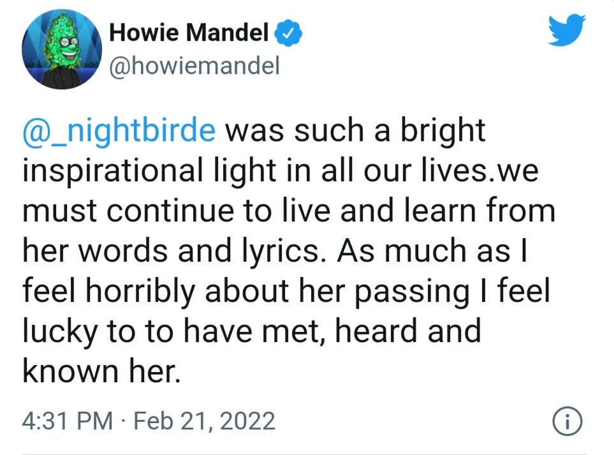The height and width of the screenshot is (455, 614).
Task: Select the word "lucky" in the tweet
Action: 60,332
